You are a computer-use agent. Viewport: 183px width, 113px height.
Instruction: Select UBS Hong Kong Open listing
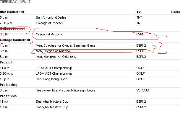[51, 79]
